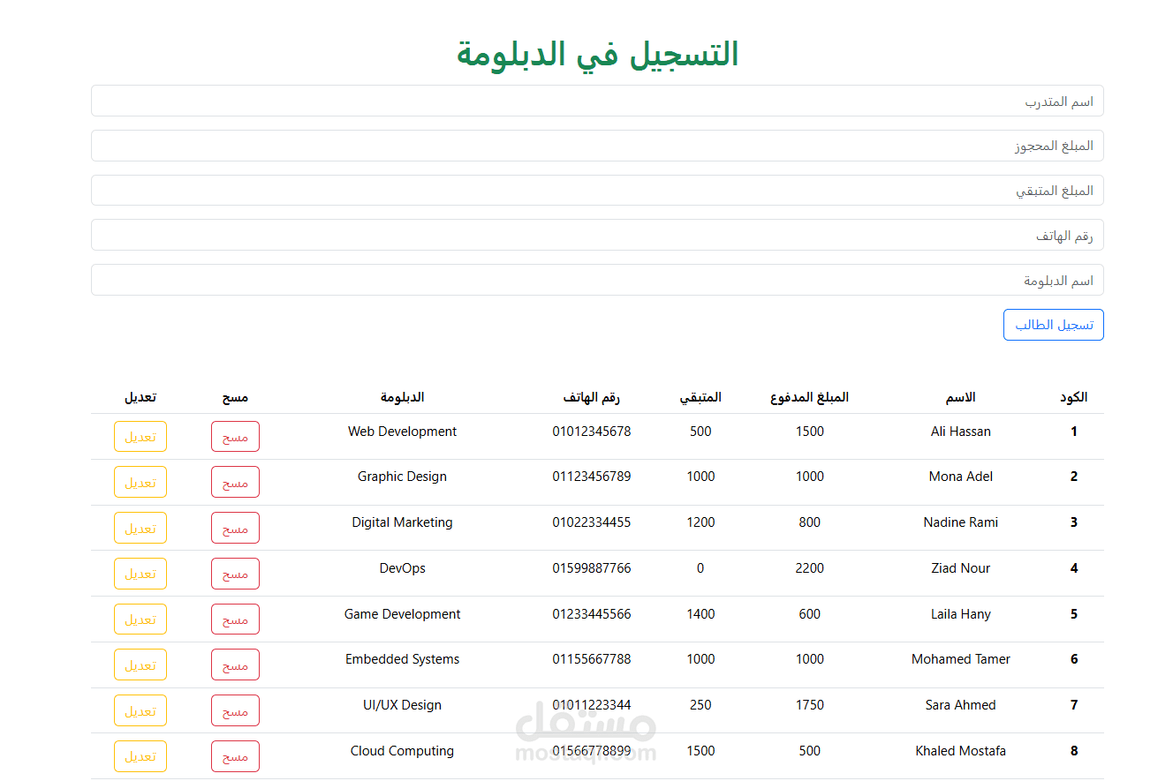Focus the اسم الدبلومة input field
Screen dimensions: 1173x781
tap(597, 280)
